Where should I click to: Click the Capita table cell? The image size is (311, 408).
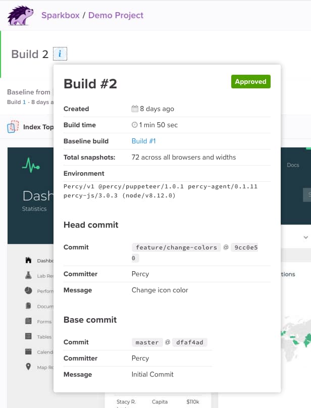click(x=160, y=402)
